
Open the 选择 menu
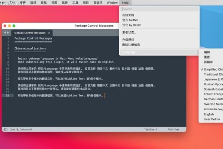pyautogui.click(x=33, y=3)
